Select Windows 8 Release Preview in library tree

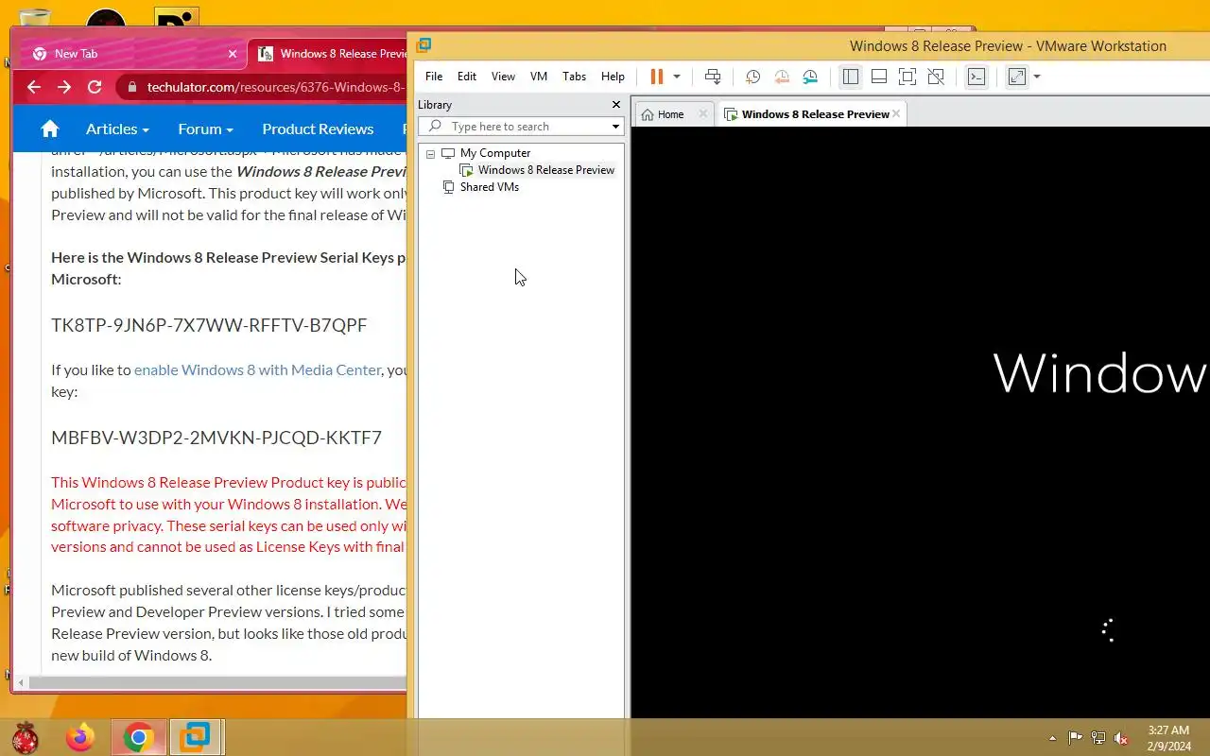[x=545, y=170]
